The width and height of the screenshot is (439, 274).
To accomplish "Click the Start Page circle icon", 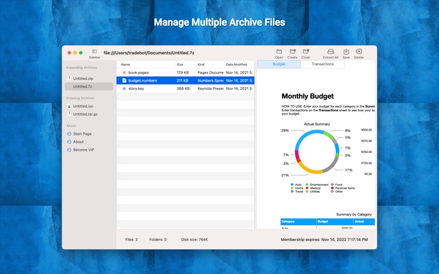I will coord(69,134).
